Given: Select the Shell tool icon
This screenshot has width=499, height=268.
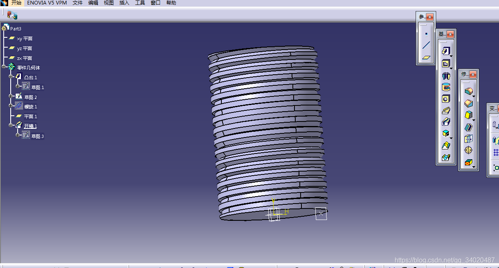Looking at the screenshot, I should 468,127.
